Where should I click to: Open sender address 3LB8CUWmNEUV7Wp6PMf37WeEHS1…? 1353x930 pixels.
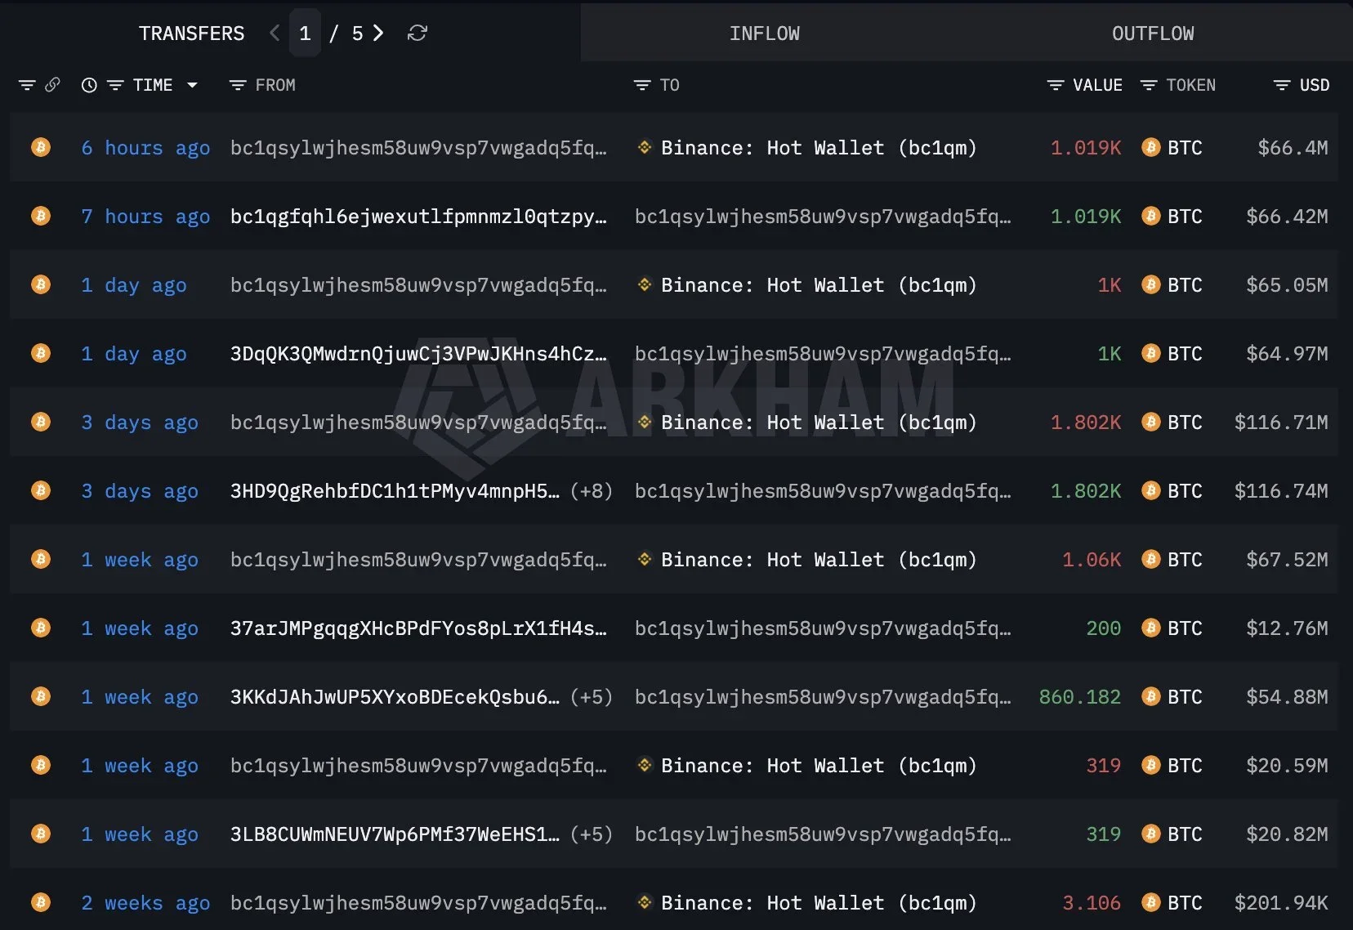(x=395, y=834)
